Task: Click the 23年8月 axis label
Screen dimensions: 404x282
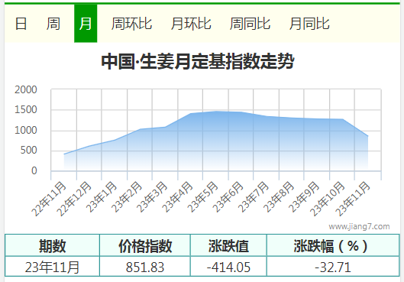Action: (278, 196)
